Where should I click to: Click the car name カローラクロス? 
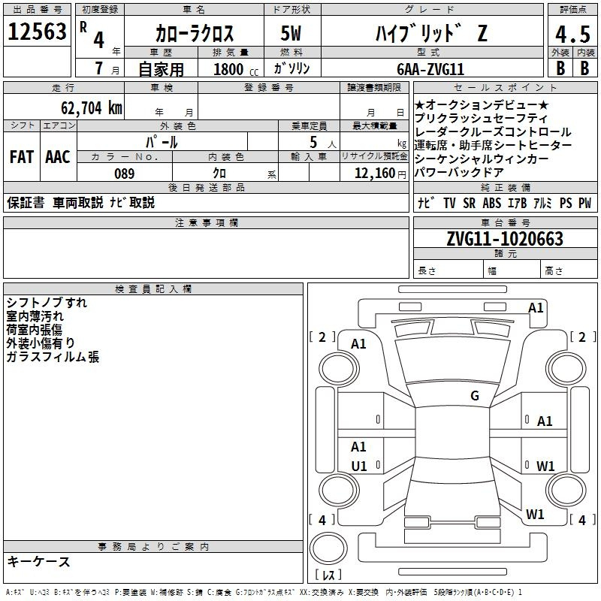pyautogui.click(x=194, y=35)
